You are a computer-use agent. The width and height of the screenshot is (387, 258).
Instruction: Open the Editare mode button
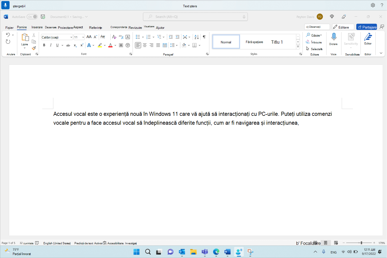tap(343, 27)
